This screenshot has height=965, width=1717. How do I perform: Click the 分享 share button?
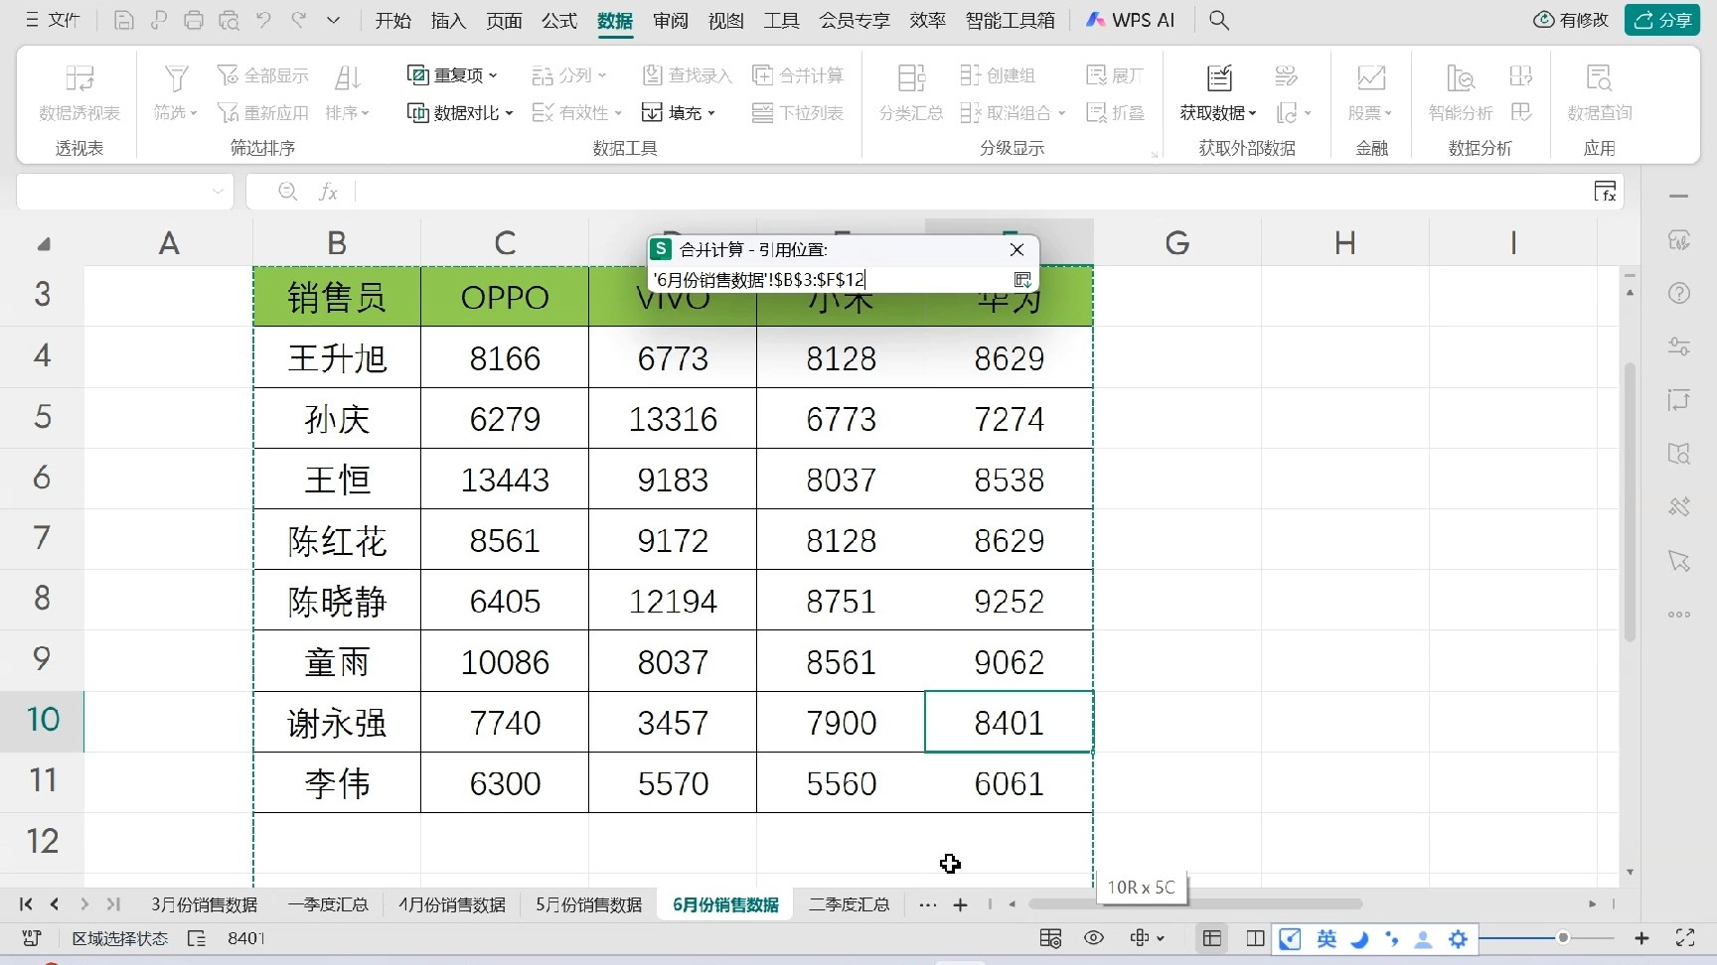tap(1662, 20)
